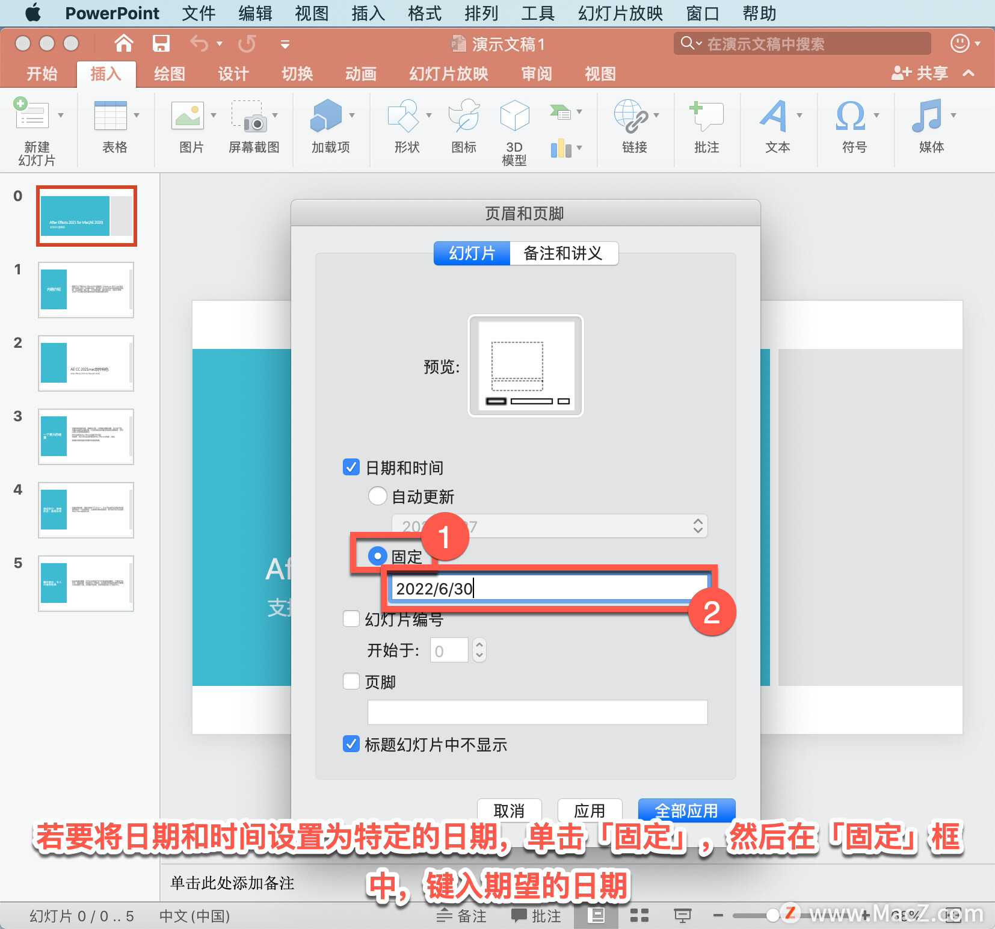Open the 设计 ribbon tab

[x=233, y=73]
